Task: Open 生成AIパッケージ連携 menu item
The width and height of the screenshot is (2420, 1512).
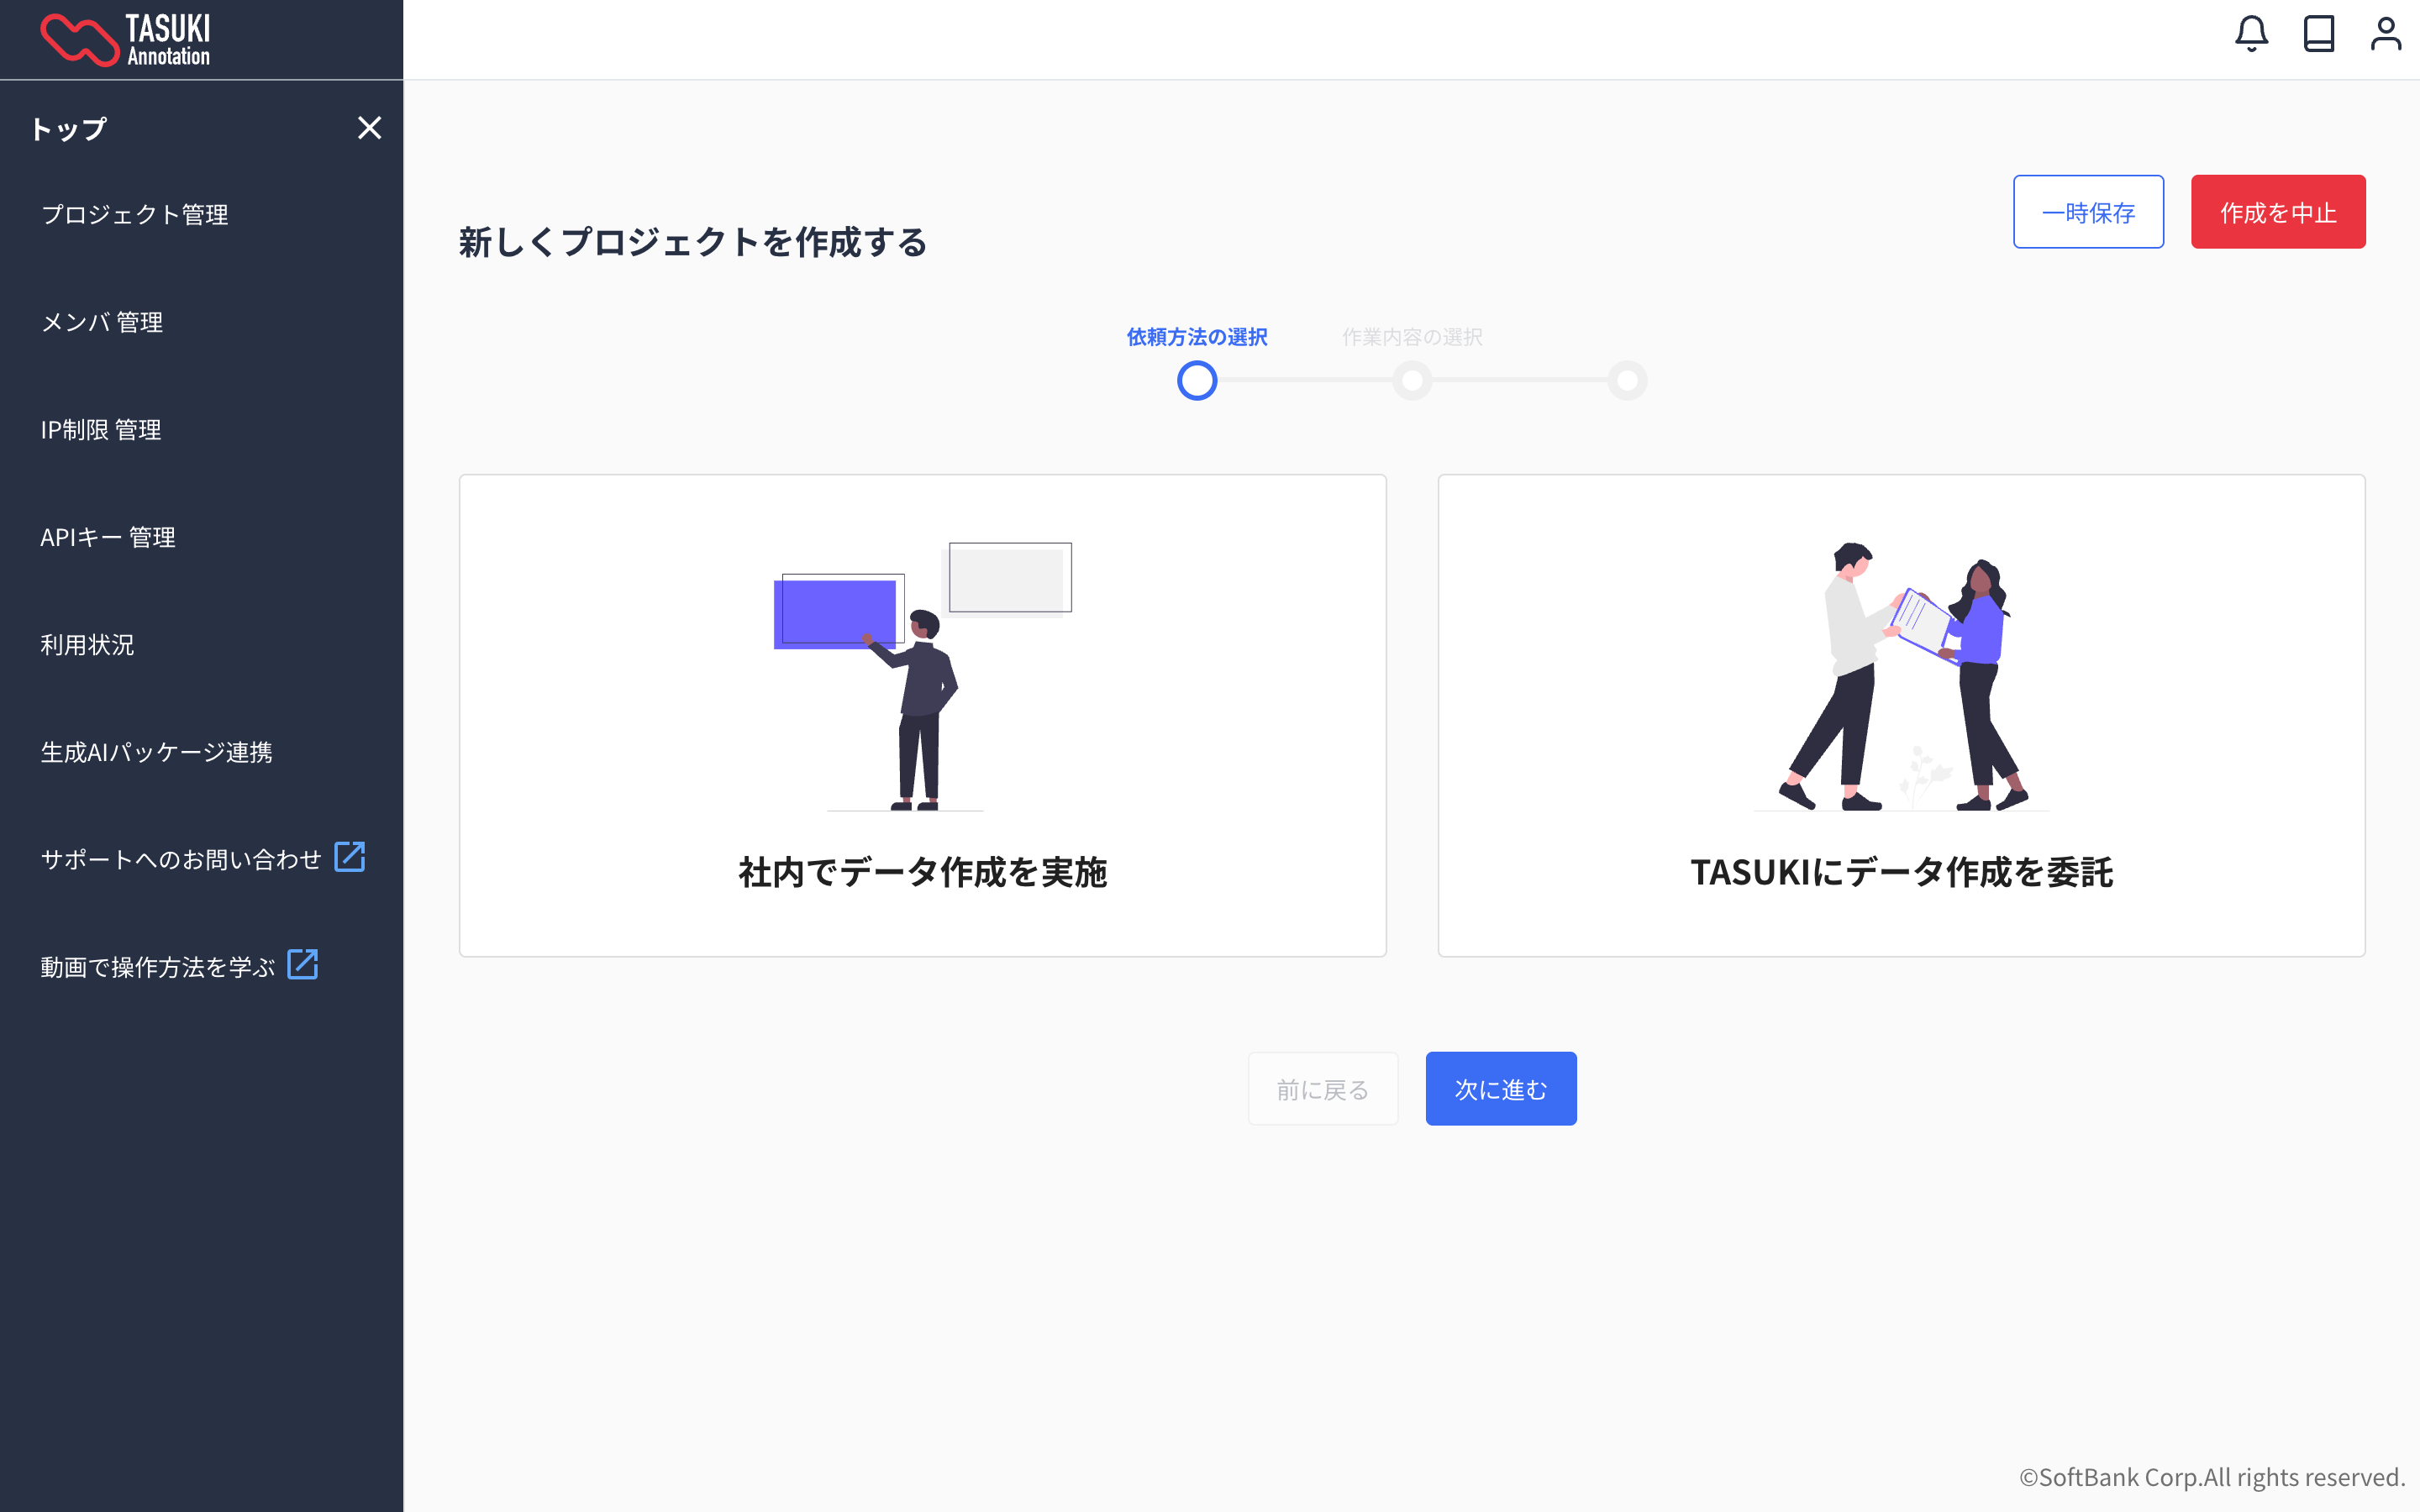Action: tap(156, 752)
